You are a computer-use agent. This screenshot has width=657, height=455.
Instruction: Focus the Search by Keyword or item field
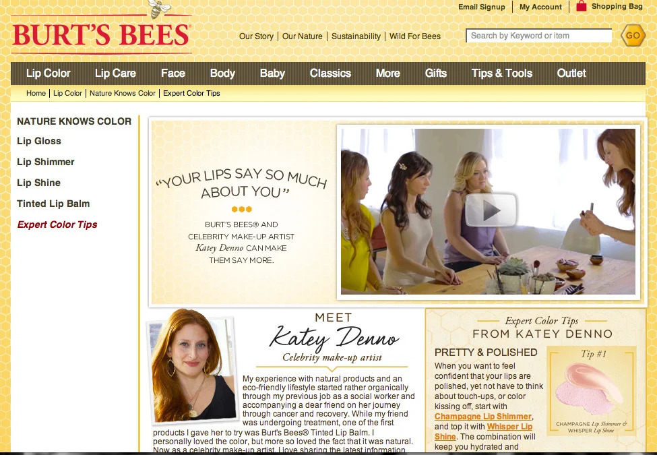coord(539,36)
